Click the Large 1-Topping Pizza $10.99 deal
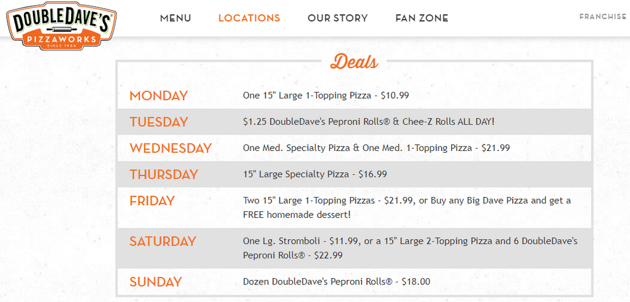Viewport: 630px width, 302px height. pyautogui.click(x=326, y=96)
